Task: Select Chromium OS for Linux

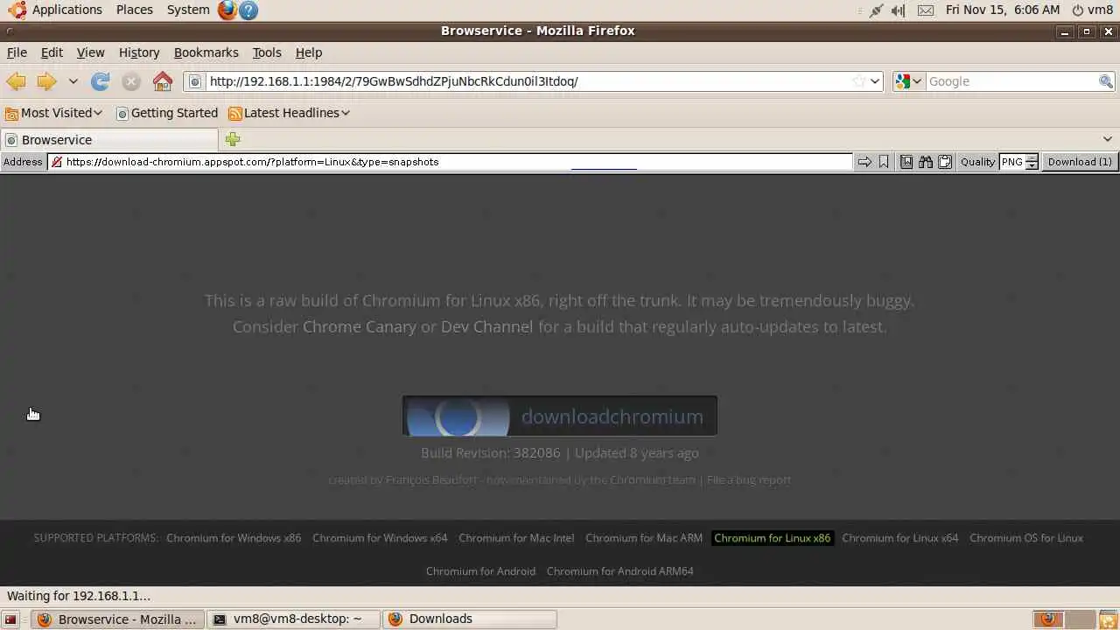Action: (1026, 538)
